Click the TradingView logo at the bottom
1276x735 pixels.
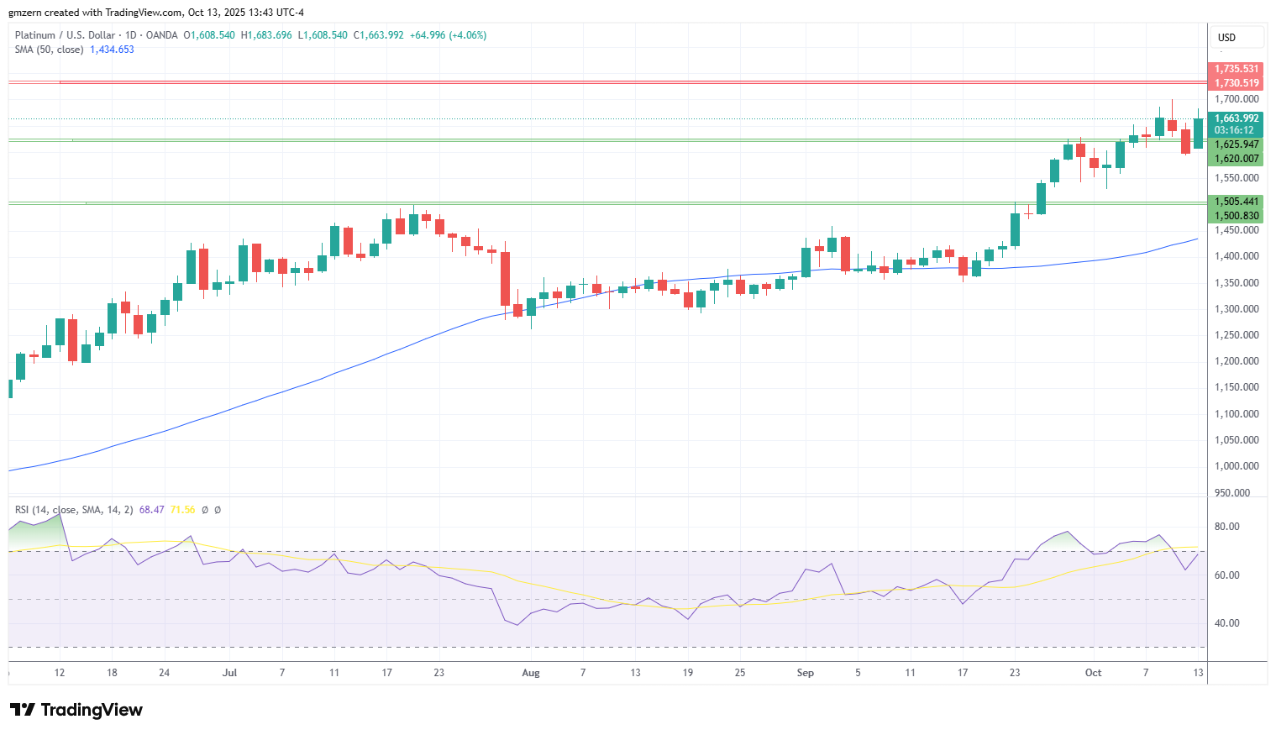coord(76,710)
